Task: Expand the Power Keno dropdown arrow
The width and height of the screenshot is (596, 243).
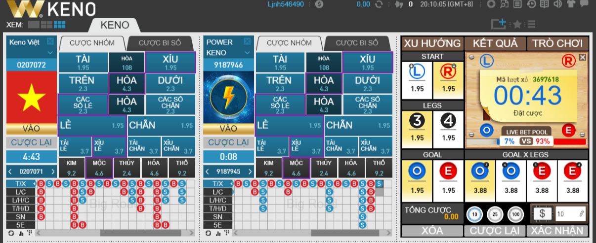Action: 247,52
